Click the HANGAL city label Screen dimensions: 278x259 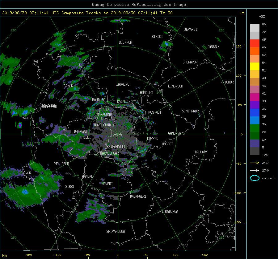click(x=87, y=176)
